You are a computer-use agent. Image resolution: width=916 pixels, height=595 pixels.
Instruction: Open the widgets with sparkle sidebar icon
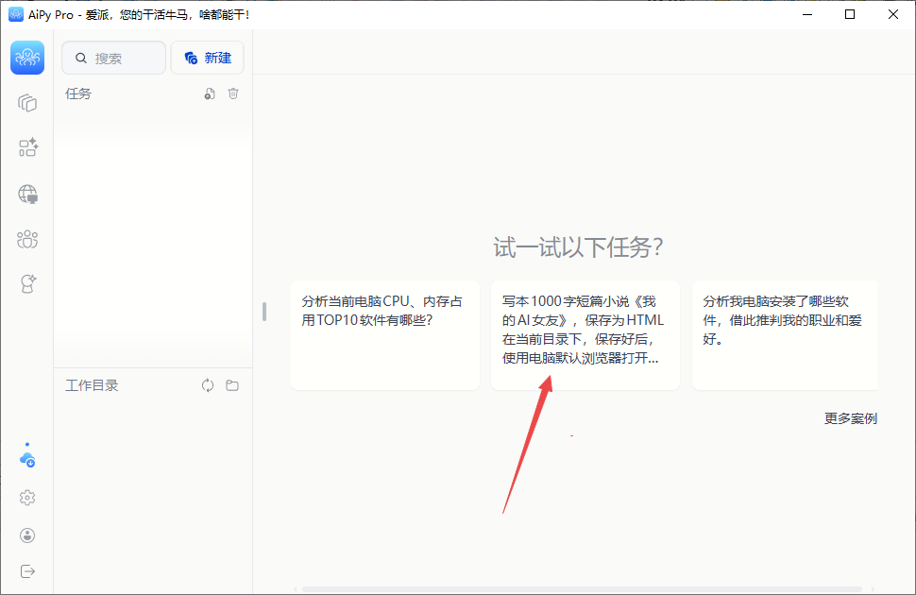[27, 147]
